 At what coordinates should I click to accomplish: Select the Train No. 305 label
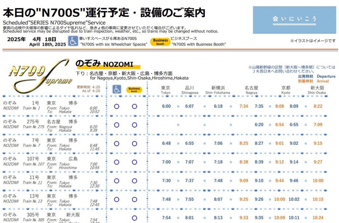point(33,220)
